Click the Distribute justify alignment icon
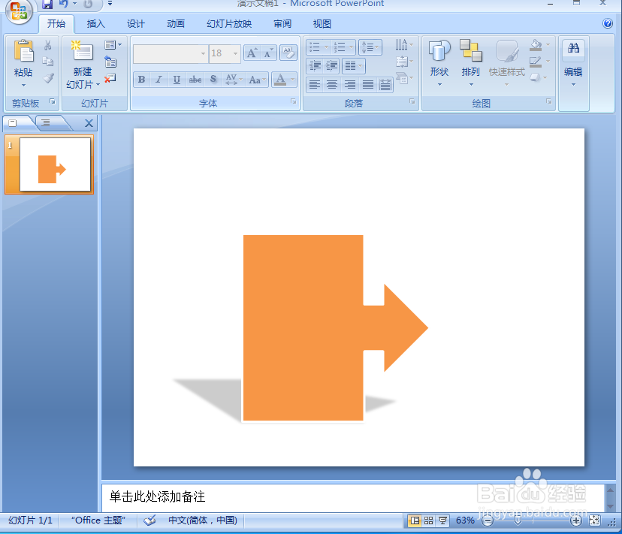This screenshot has height=534, width=622. coord(385,85)
